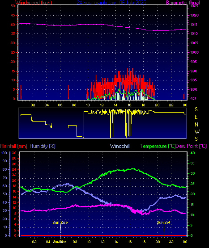Select the 'Temperature (°C)' legend label

pos(158,146)
